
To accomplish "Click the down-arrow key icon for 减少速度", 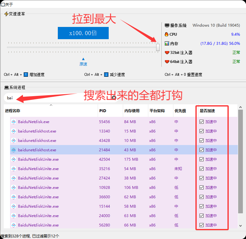I will [x=106, y=75].
